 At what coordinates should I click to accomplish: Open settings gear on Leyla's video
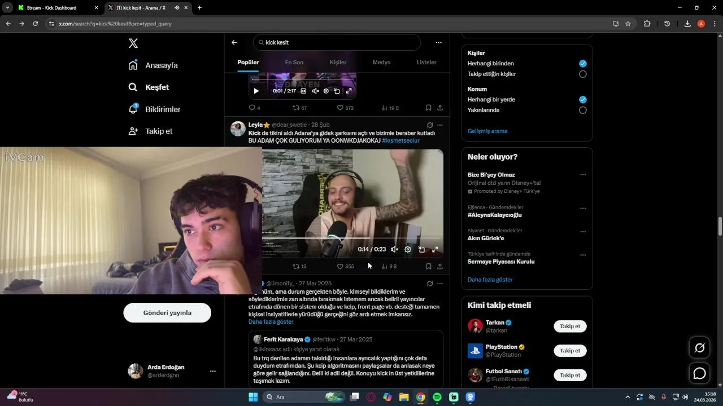pyautogui.click(x=408, y=249)
